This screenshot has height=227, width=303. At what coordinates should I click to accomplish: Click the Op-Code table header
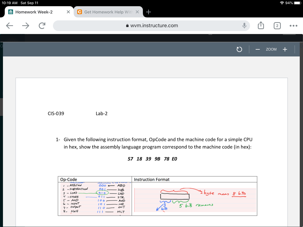pyautogui.click(x=68, y=179)
